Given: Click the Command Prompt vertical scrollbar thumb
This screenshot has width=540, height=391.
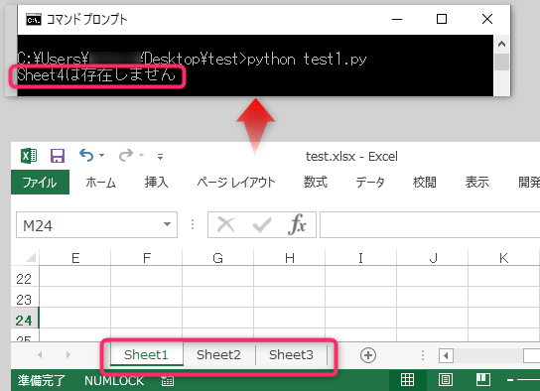Looking at the screenshot, I should coord(501,62).
